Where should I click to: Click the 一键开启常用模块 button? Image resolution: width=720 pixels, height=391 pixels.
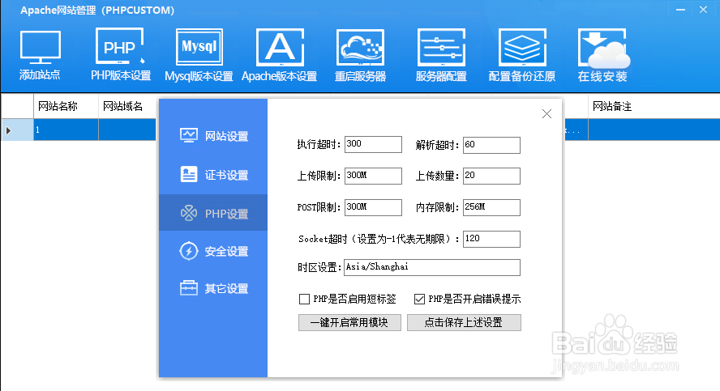(349, 323)
